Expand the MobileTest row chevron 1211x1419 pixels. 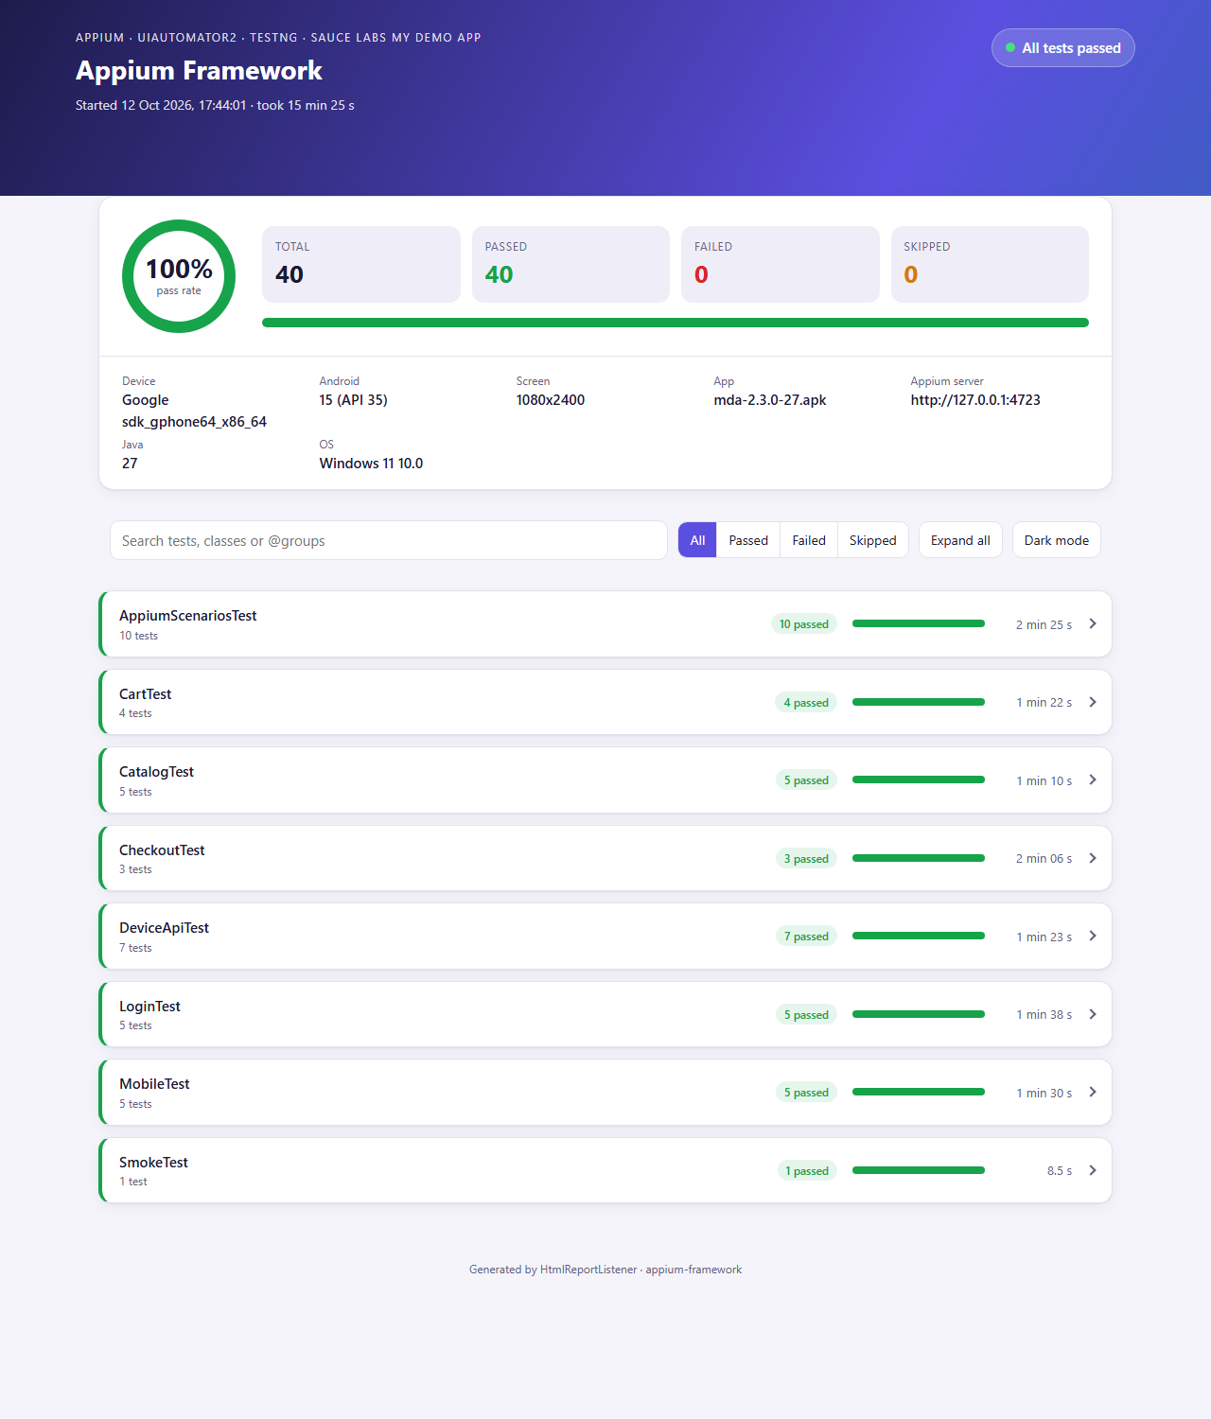1093,1092
